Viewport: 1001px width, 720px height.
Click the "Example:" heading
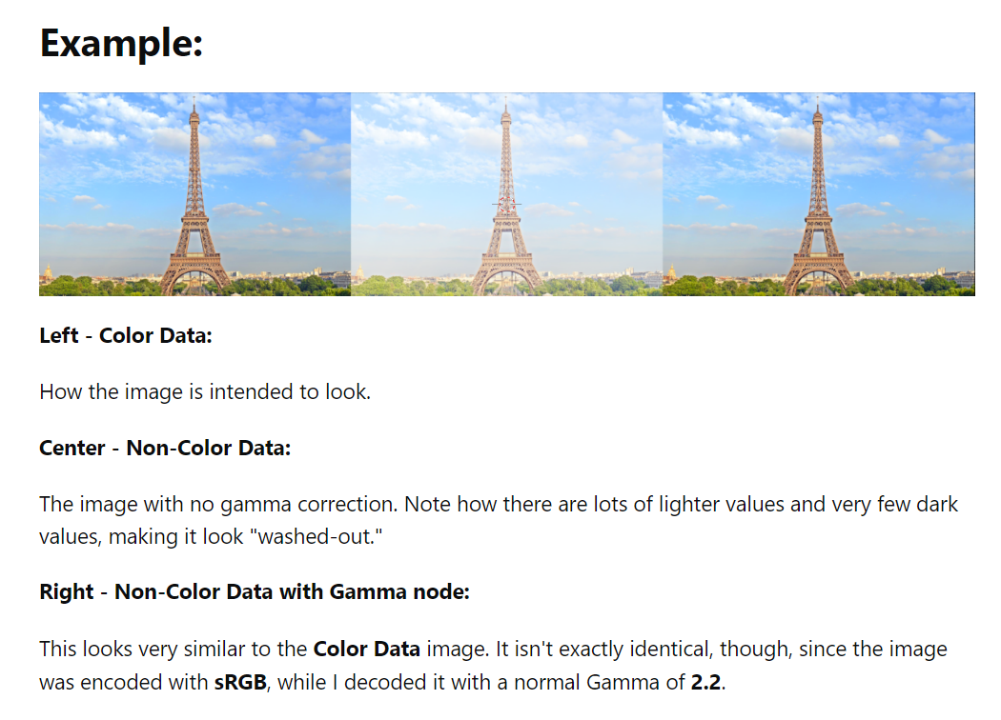(x=121, y=44)
